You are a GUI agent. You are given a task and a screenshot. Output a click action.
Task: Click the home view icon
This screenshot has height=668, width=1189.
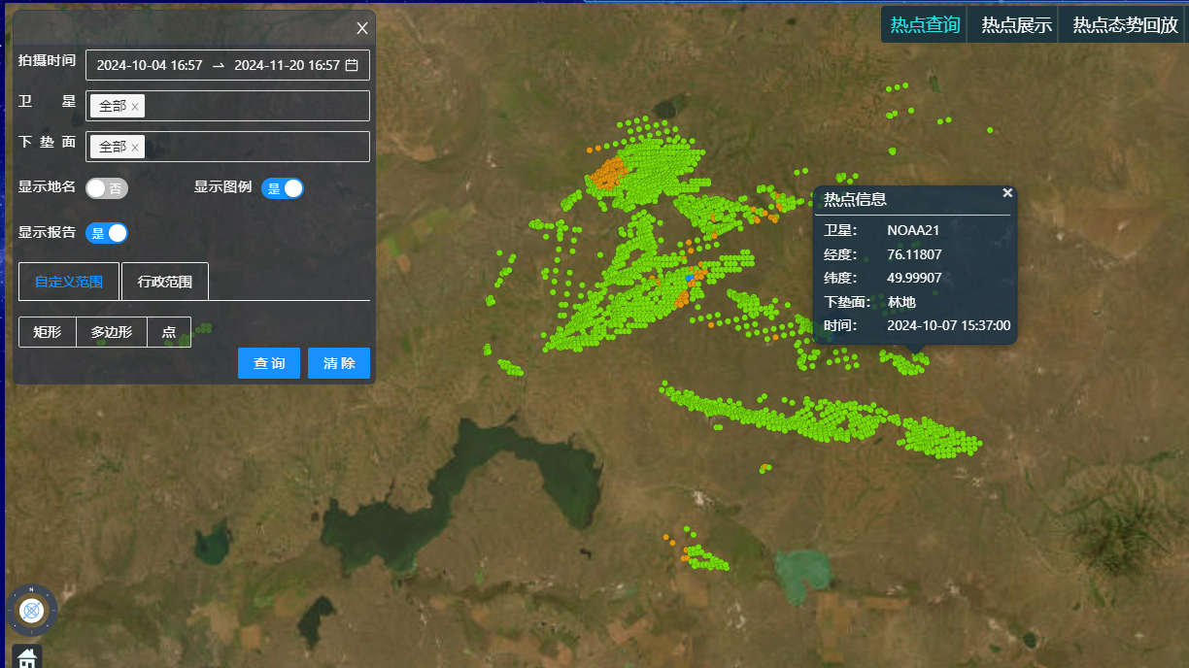[x=27, y=658]
